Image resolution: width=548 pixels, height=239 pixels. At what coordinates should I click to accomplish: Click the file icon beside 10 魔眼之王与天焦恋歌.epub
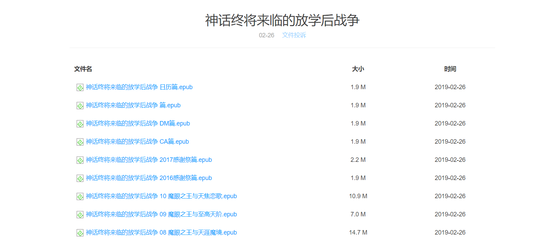pos(80,196)
